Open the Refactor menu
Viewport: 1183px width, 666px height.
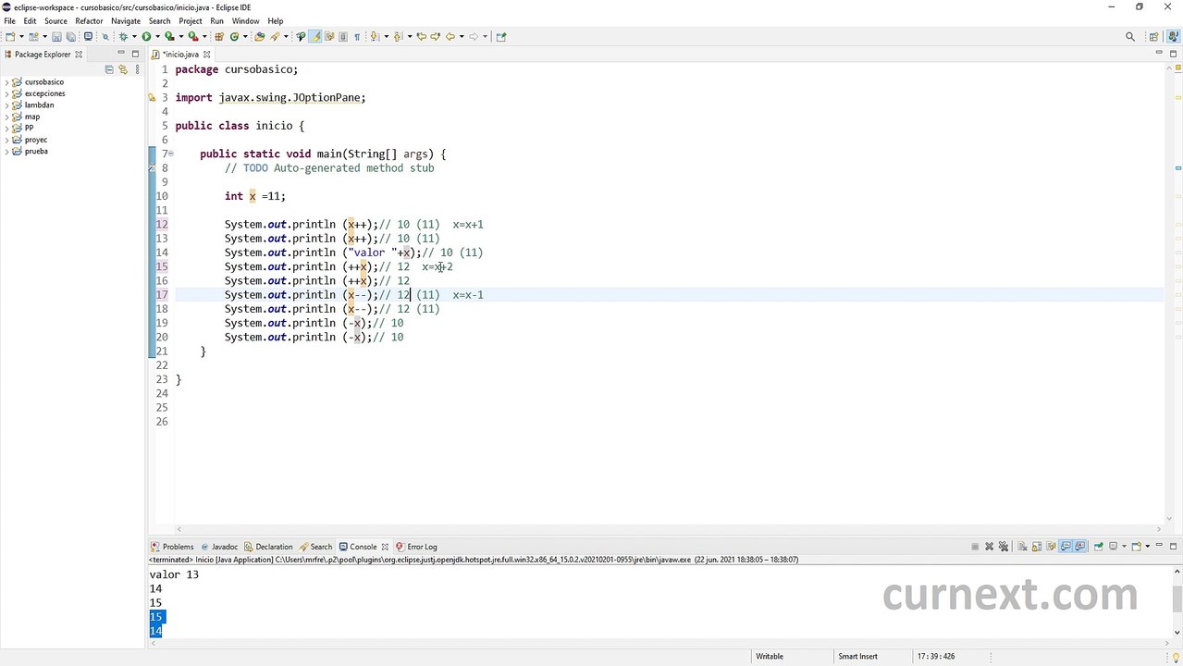89,20
